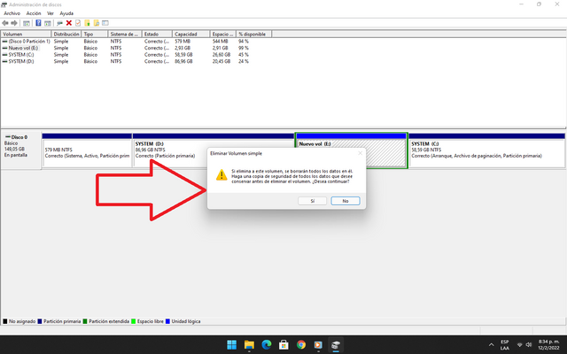The width and height of the screenshot is (567, 354).
Task: Sort by the Capacidad column header
Action: (191, 34)
